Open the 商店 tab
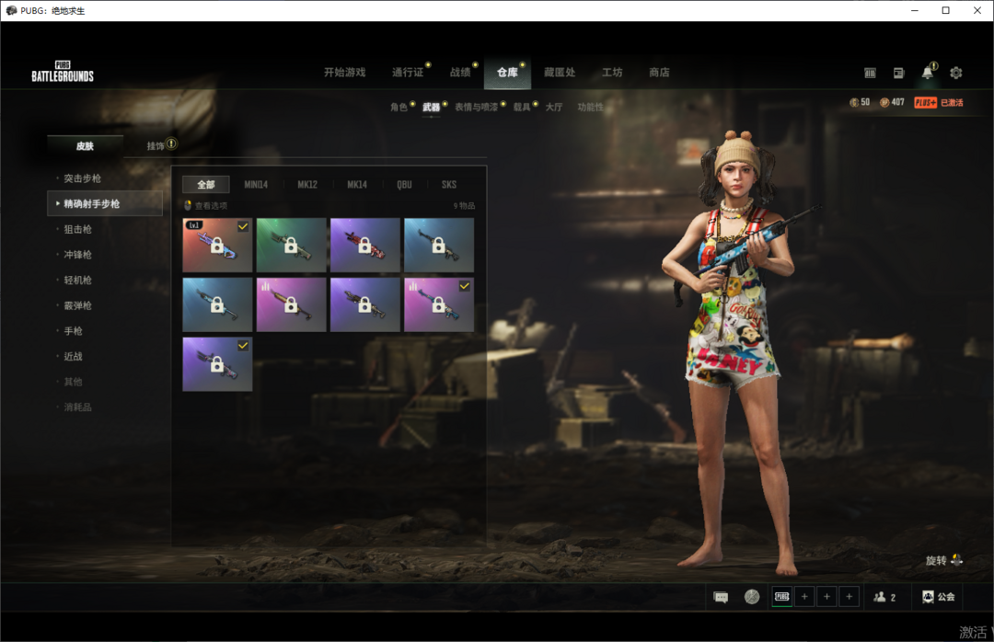Screen dimensions: 994x642 (659, 73)
